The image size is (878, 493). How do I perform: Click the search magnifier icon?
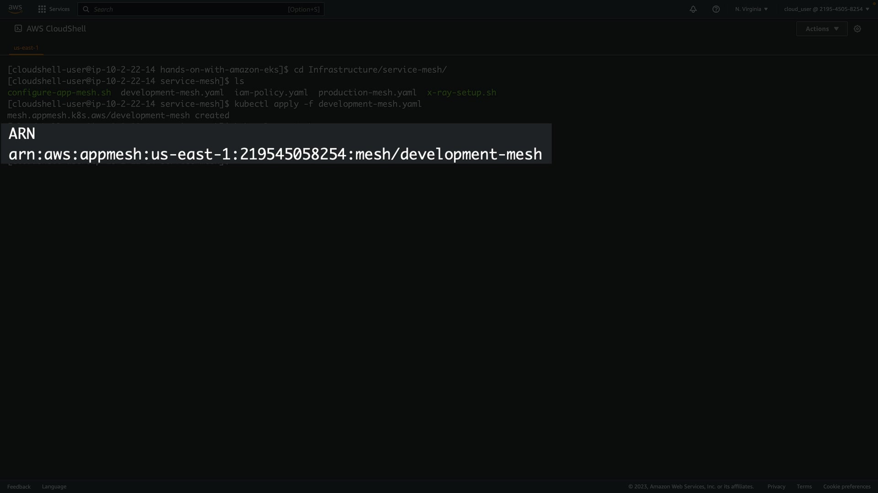pos(86,9)
